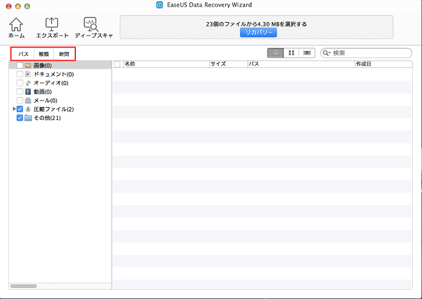Image resolution: width=422 pixels, height=299 pixels.
Task: Expand the 圧縮ファイル(2) tree node
Action: pos(14,109)
